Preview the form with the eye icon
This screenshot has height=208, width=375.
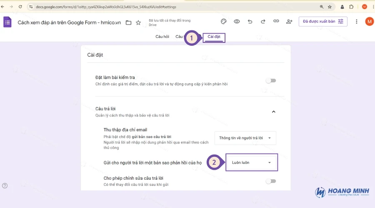point(237,22)
